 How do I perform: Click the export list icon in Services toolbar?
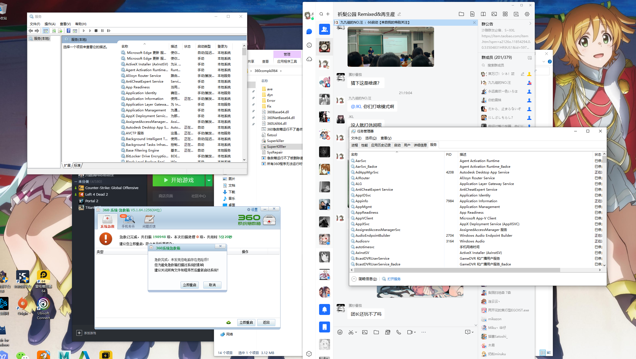pos(60,31)
